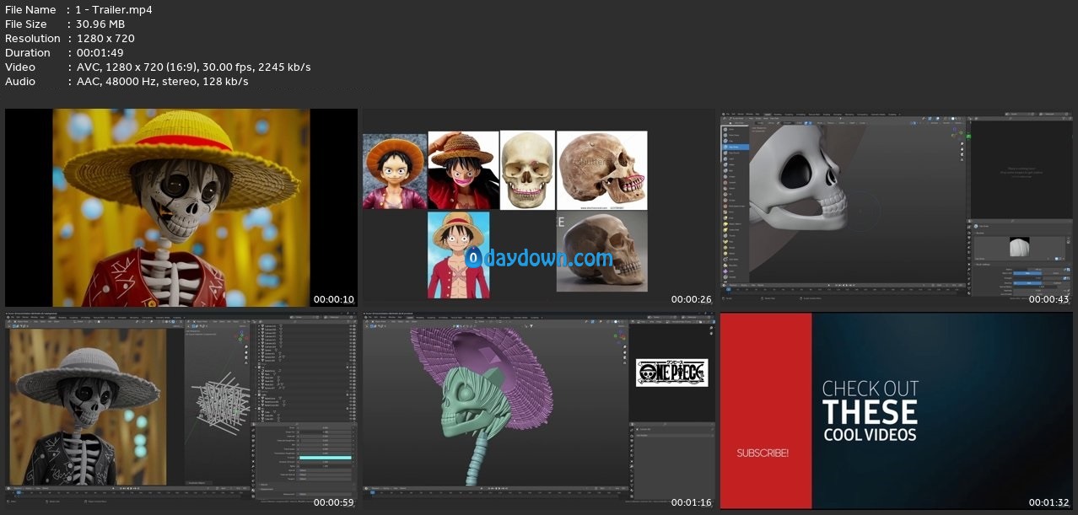Click the Video codec line starting with AVC

click(x=193, y=67)
